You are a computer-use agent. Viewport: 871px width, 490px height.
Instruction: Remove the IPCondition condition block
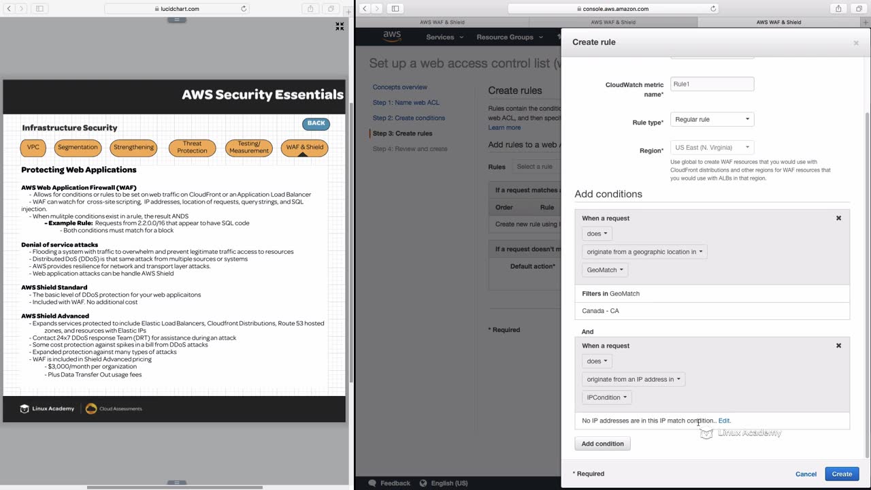[x=838, y=346]
